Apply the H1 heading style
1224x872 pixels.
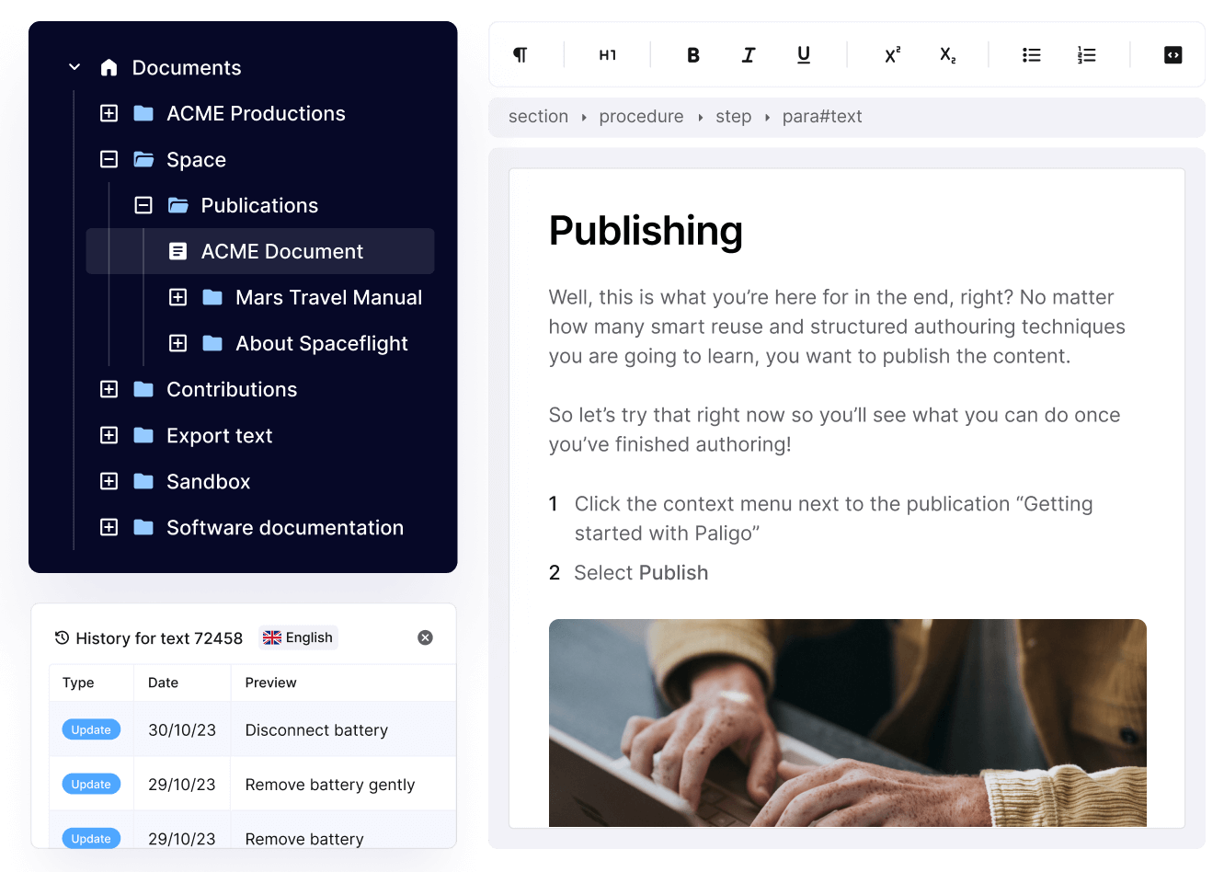pyautogui.click(x=608, y=55)
